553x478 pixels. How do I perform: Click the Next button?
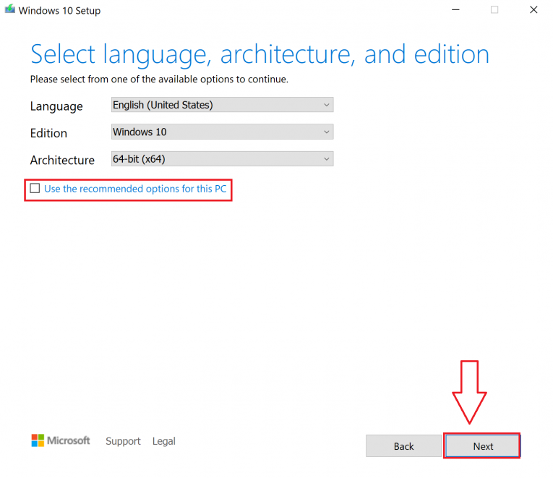point(482,446)
